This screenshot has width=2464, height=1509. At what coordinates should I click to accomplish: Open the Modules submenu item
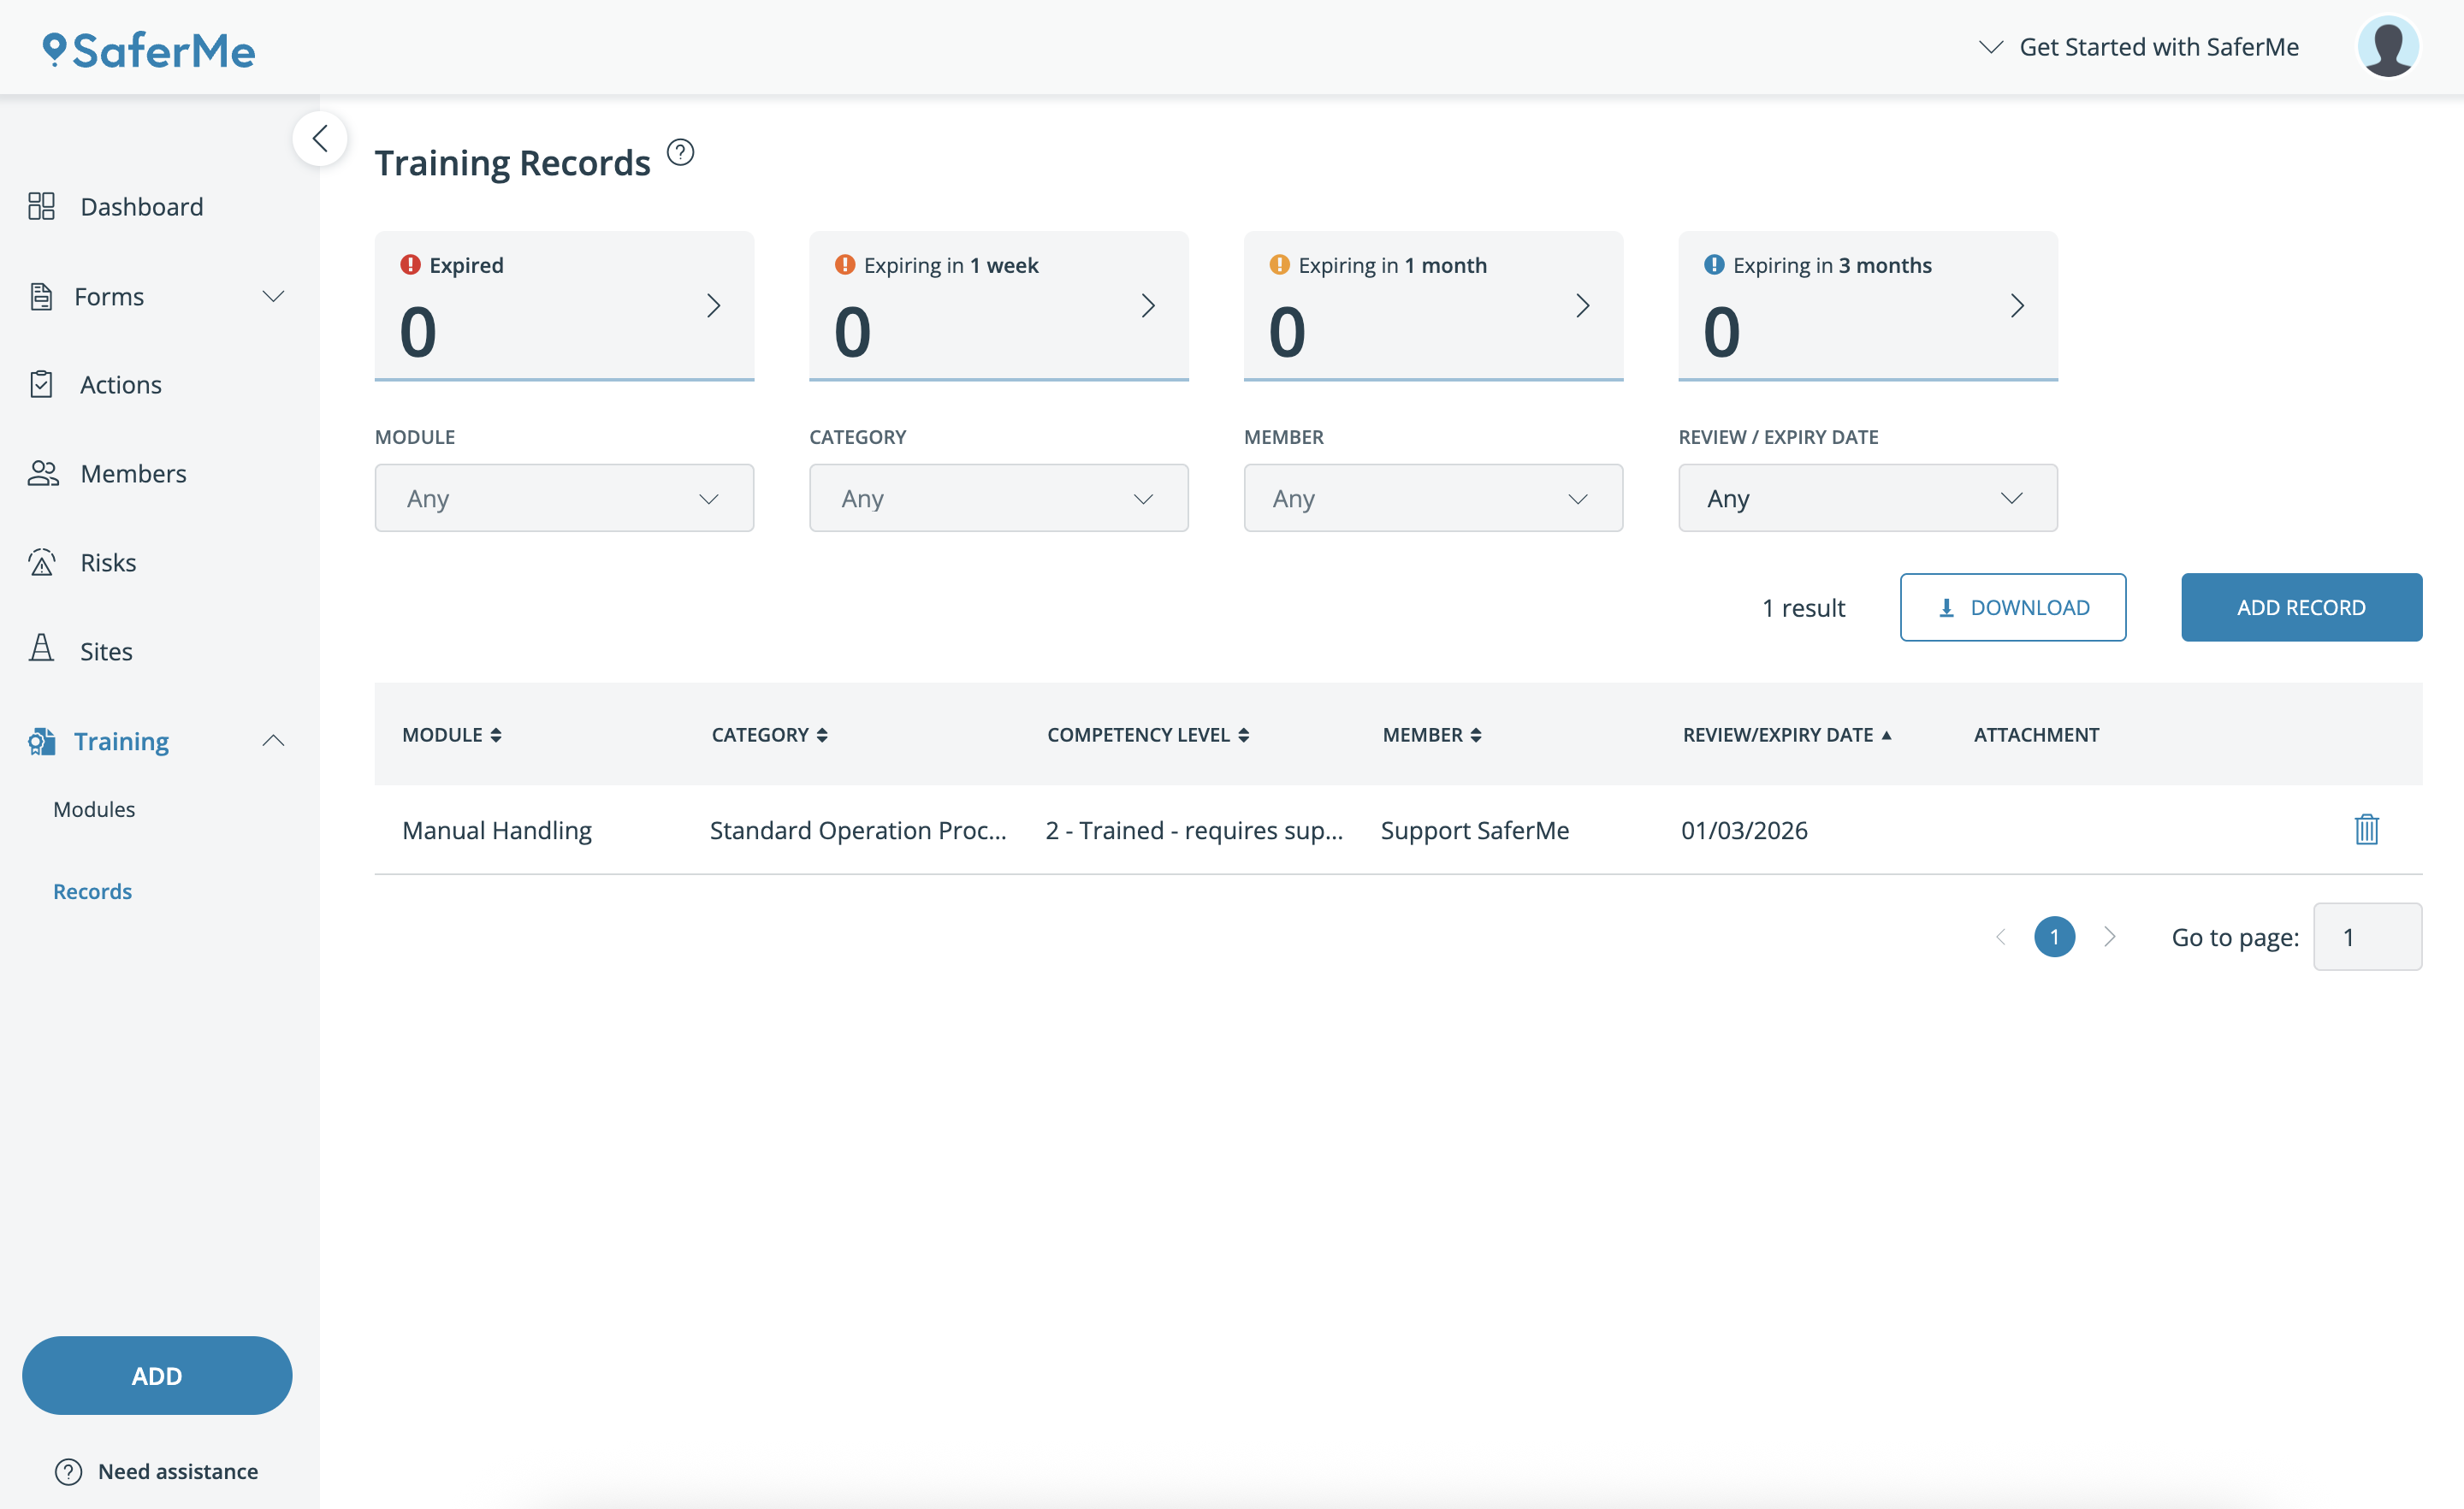pyautogui.click(x=94, y=809)
